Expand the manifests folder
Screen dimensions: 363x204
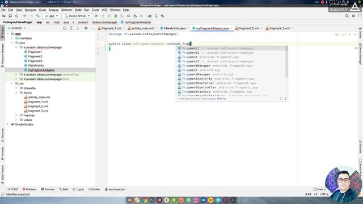coord(12,38)
